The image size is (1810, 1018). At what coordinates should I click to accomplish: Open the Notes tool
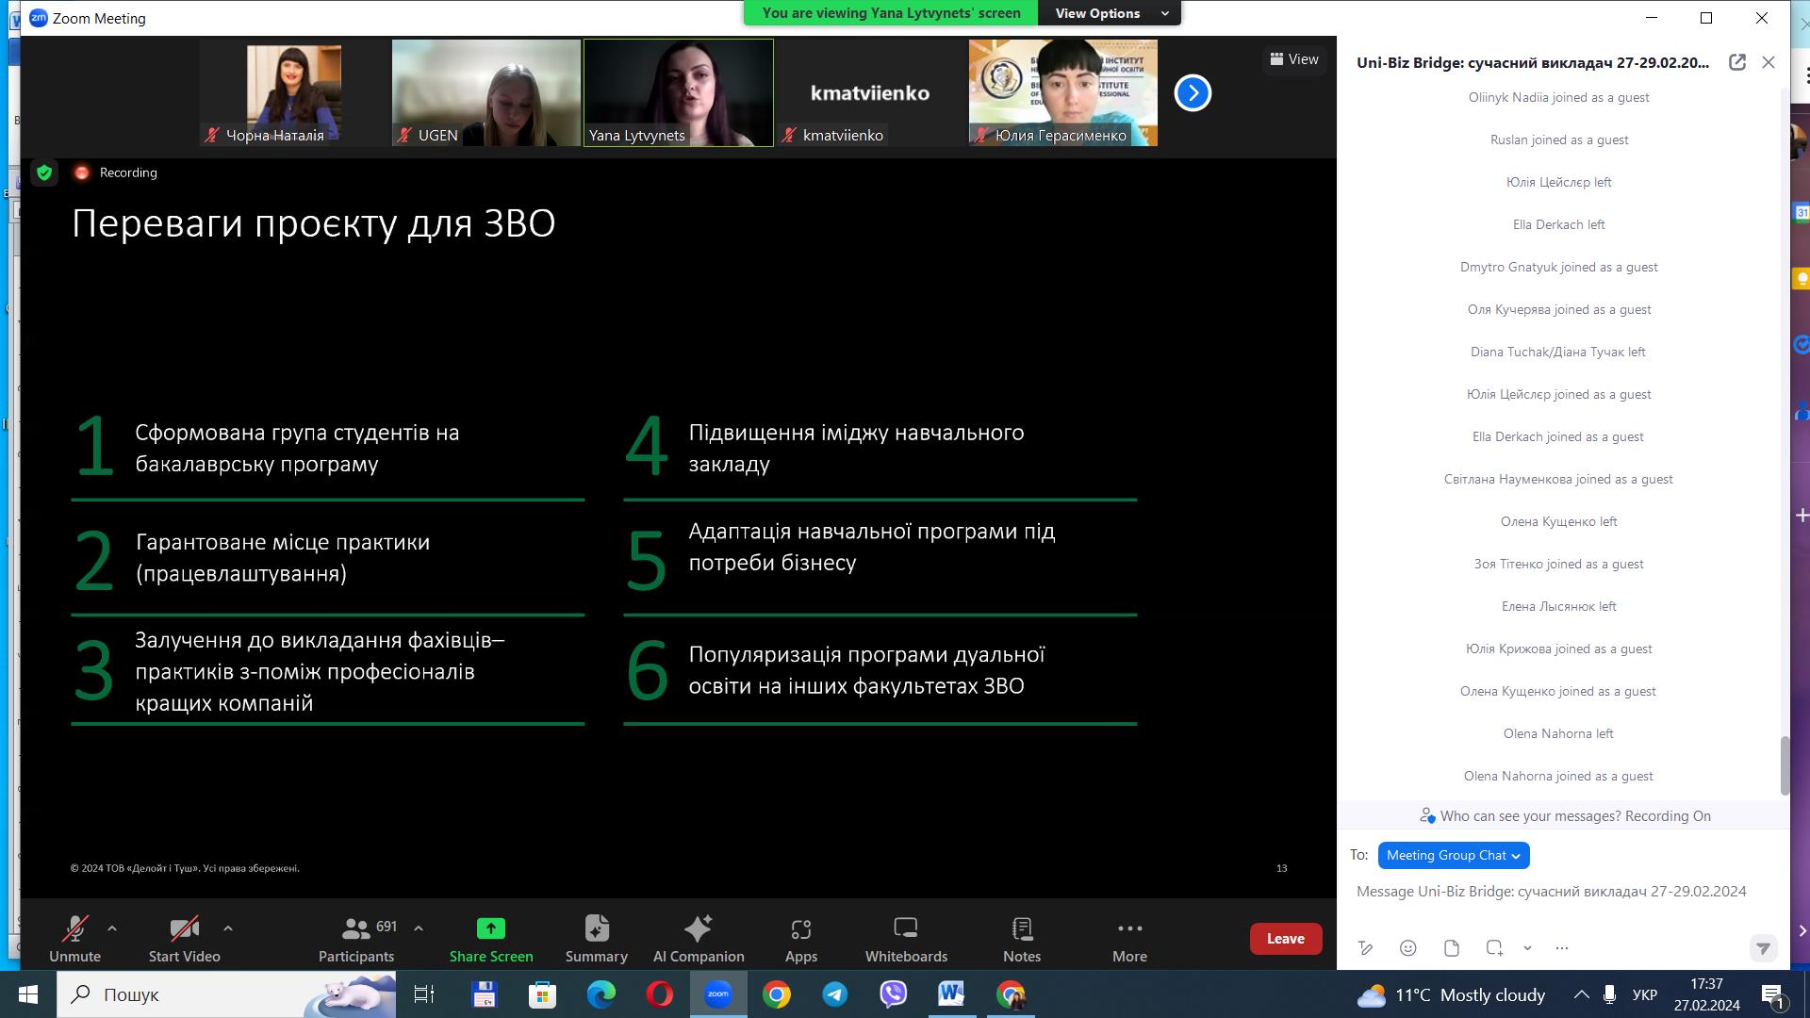(1021, 938)
